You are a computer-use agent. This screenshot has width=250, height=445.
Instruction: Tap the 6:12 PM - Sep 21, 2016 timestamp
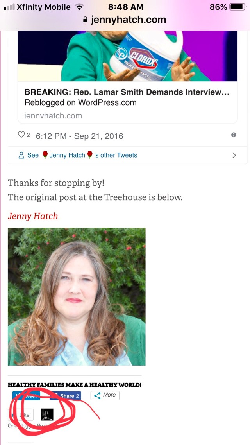click(79, 136)
